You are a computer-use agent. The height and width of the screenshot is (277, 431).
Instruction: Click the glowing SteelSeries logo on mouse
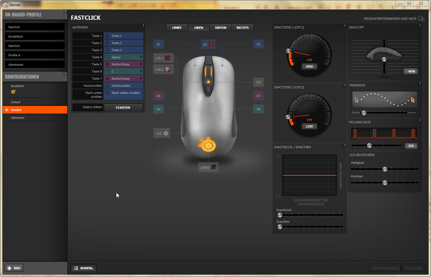208,145
